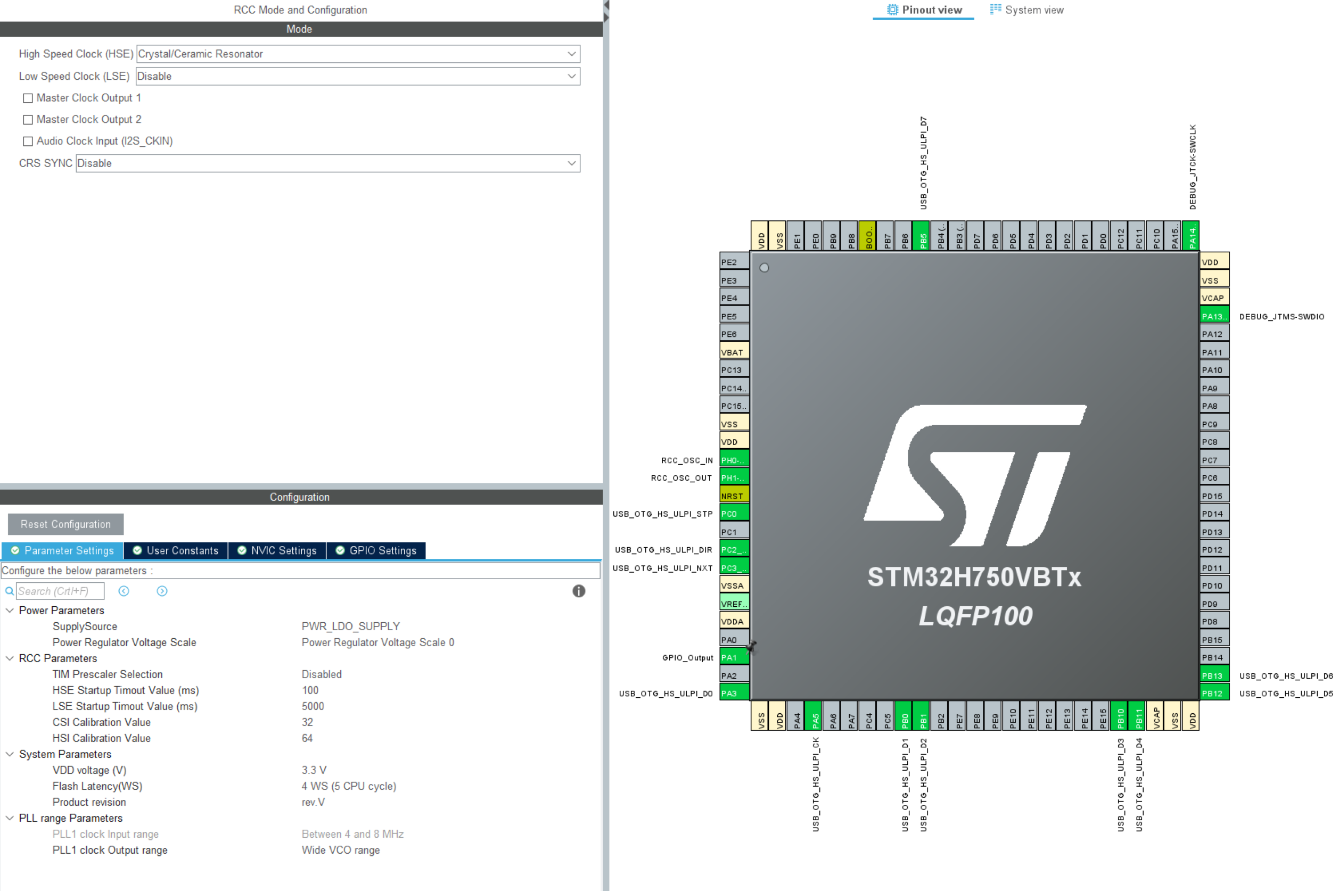Image resolution: width=1339 pixels, height=891 pixels.
Task: Click TIM Prescaler Selection Disabled value
Action: click(322, 674)
